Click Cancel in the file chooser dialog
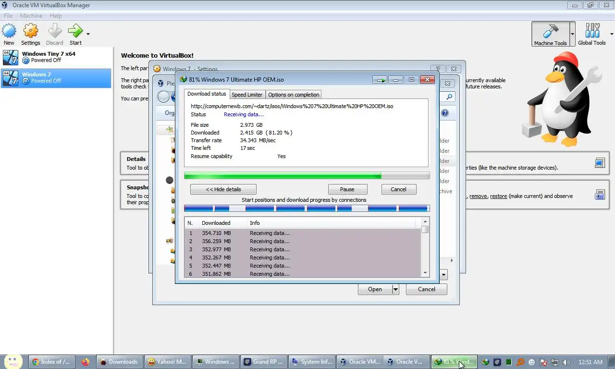Screen dimensions: 615x369 [427, 289]
